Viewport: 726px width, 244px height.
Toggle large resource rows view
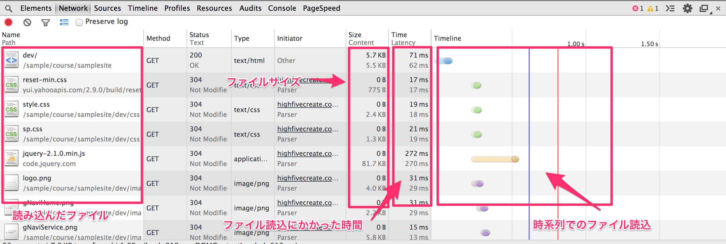click(64, 22)
